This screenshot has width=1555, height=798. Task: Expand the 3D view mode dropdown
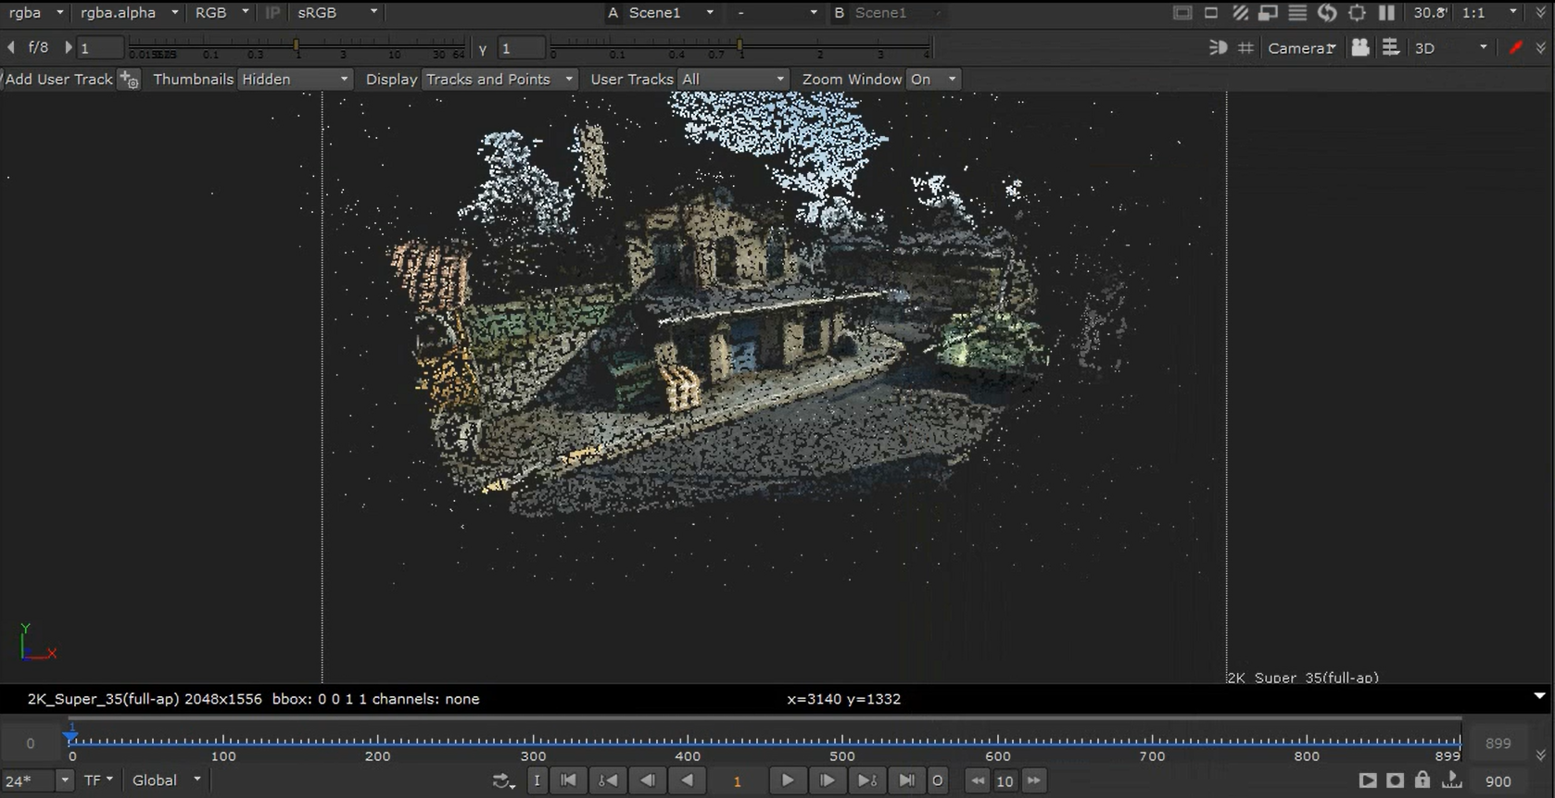click(1450, 48)
